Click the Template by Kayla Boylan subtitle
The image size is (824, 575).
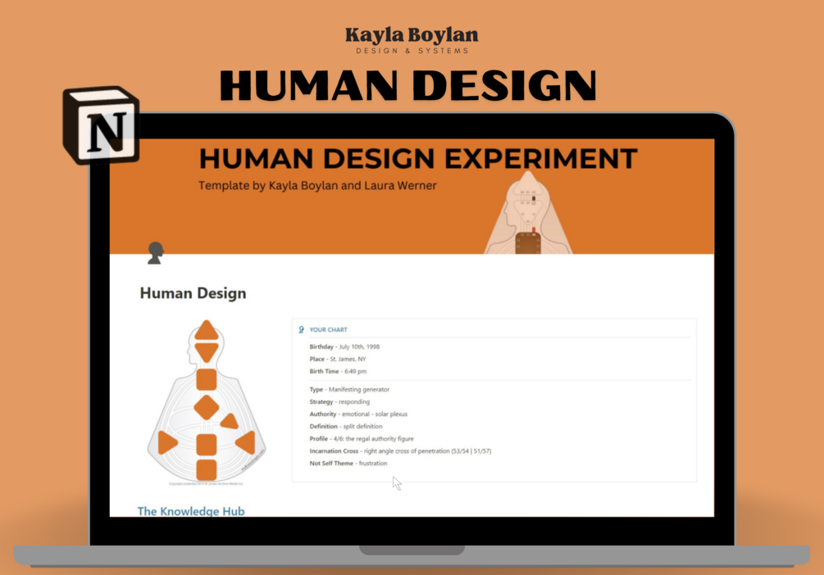[x=317, y=185]
